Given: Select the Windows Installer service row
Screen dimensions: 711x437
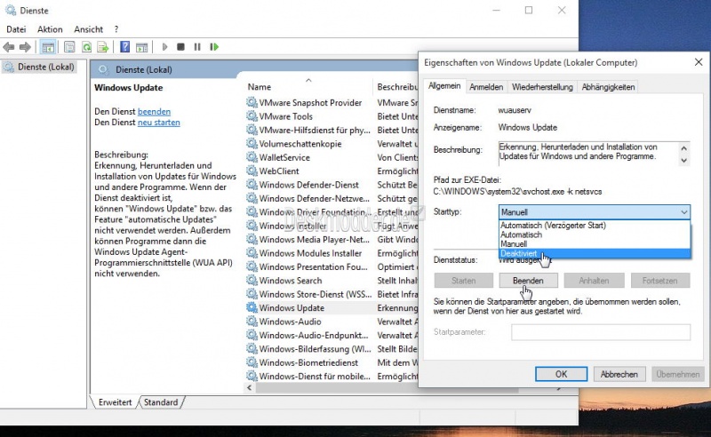Looking at the screenshot, I should pyautogui.click(x=331, y=226).
